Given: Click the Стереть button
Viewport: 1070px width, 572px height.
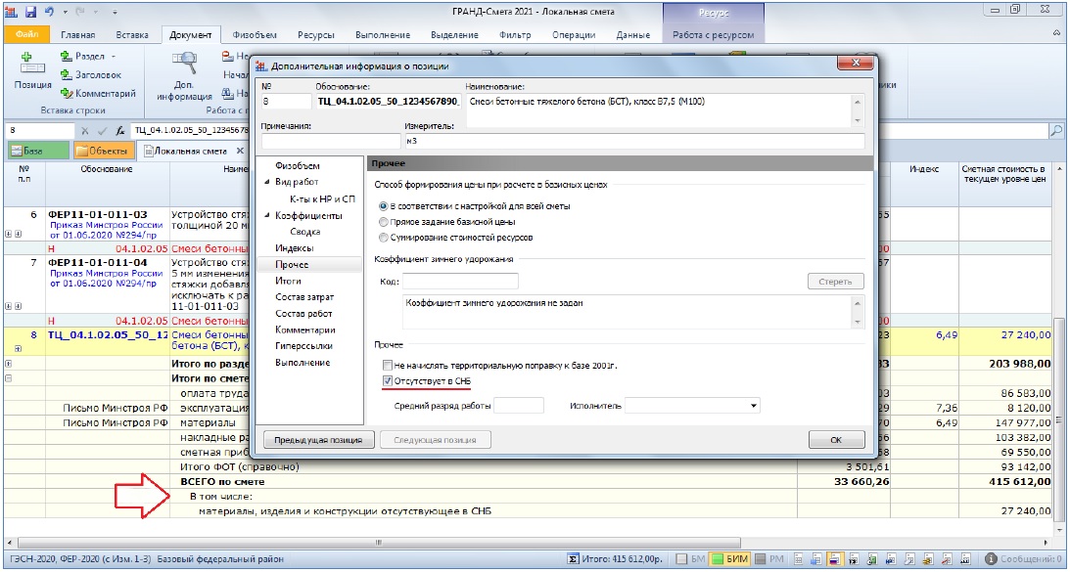Looking at the screenshot, I should coord(836,281).
